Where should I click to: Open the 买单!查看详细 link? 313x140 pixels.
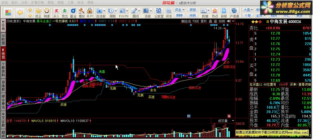point(300,85)
